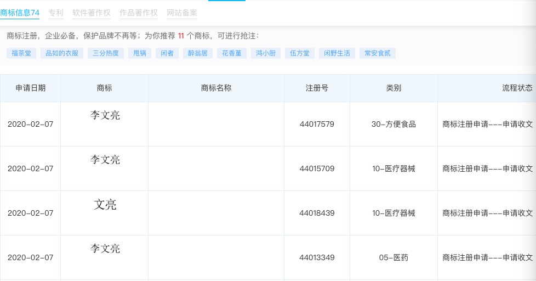The width and height of the screenshot is (536, 281).
Task: Click the 闲者 trademark tag
Action: (x=167, y=53)
